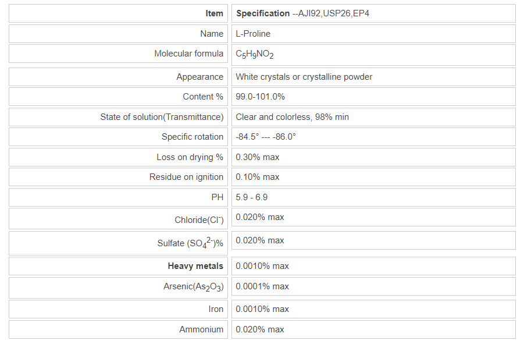Select the Residue on ignition label
This screenshot has height=344, width=524.
point(186,177)
